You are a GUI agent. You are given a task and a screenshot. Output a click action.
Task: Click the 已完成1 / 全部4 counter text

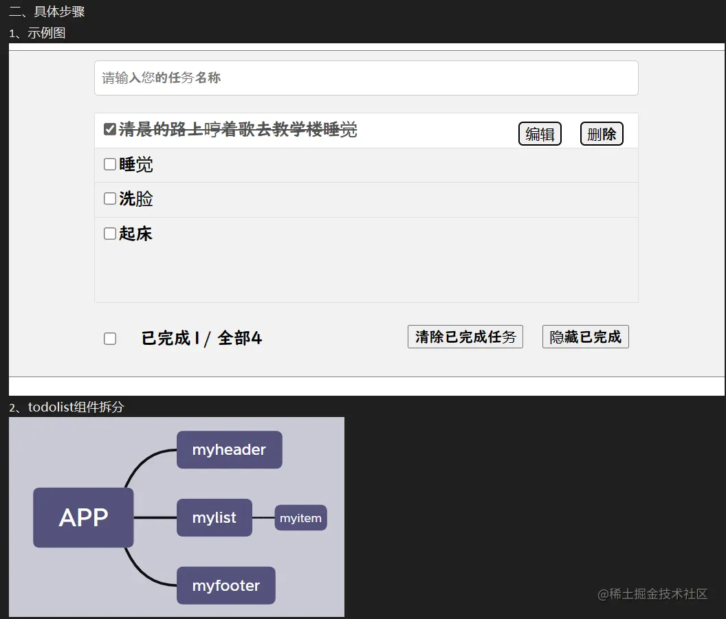[201, 338]
